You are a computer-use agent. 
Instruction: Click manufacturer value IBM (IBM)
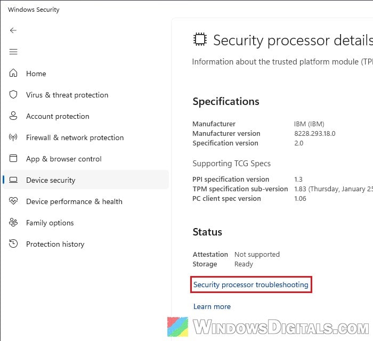click(x=309, y=124)
